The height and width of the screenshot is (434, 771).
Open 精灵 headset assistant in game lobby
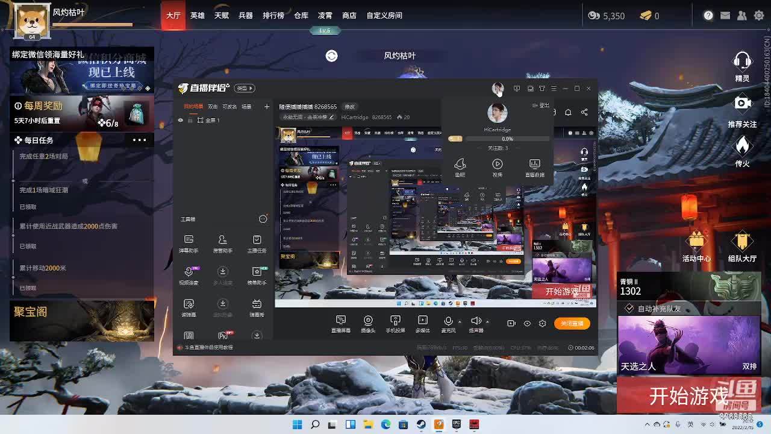click(742, 66)
